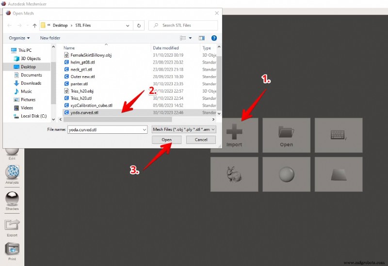Click the dialog Help question mark icon
Image resolution: width=388 pixels, height=266 pixels.
214,38
